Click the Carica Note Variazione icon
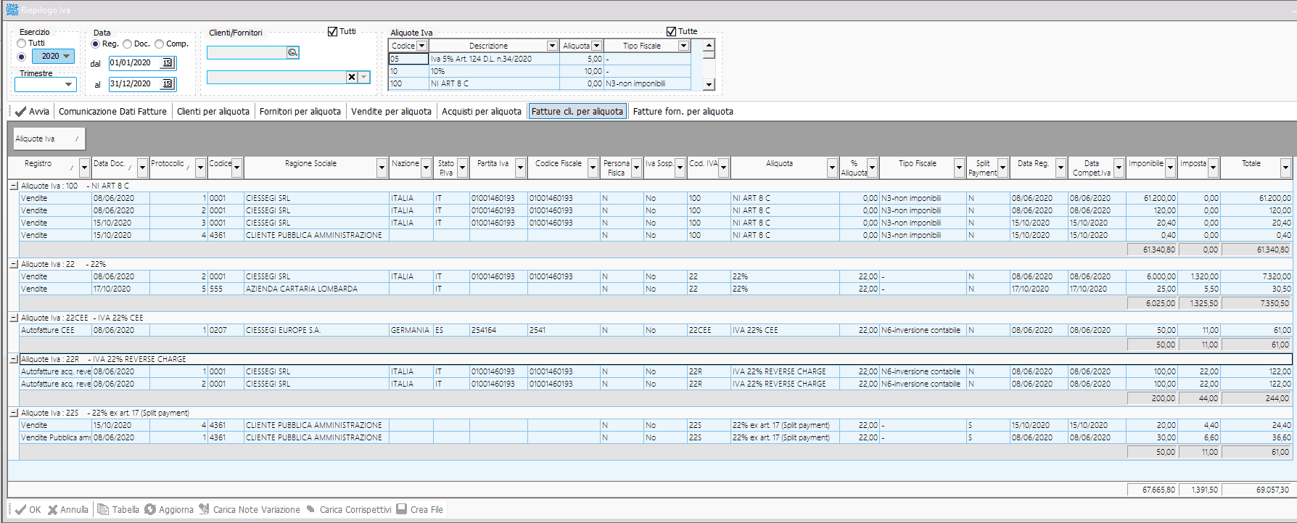The height and width of the screenshot is (523, 1297). point(204,510)
